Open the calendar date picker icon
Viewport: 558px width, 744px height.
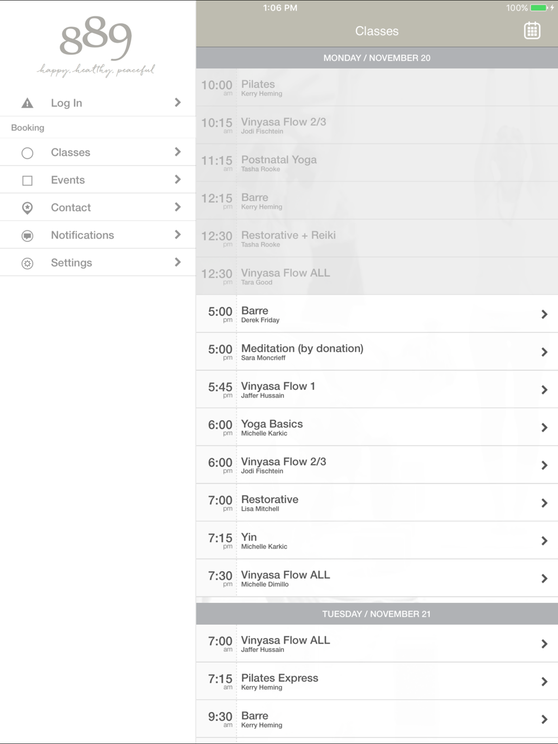[532, 31]
